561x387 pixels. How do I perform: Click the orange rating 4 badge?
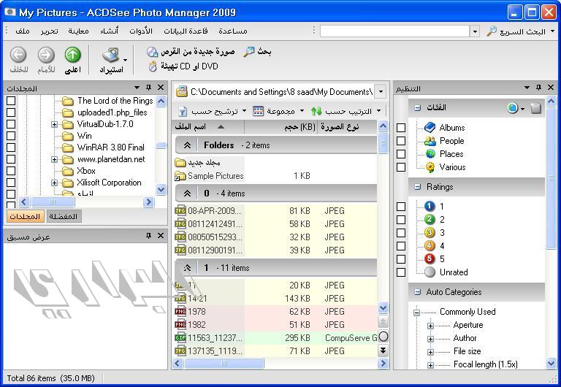click(x=430, y=246)
